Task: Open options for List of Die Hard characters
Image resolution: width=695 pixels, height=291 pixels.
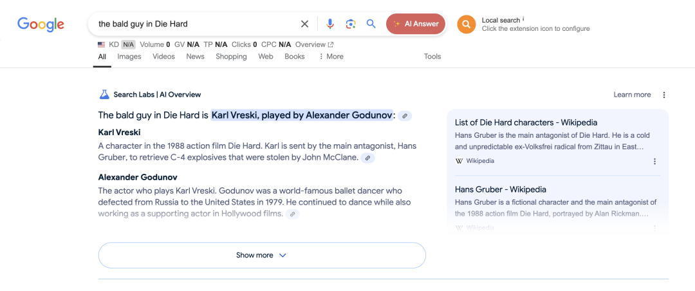Action: 655,162
